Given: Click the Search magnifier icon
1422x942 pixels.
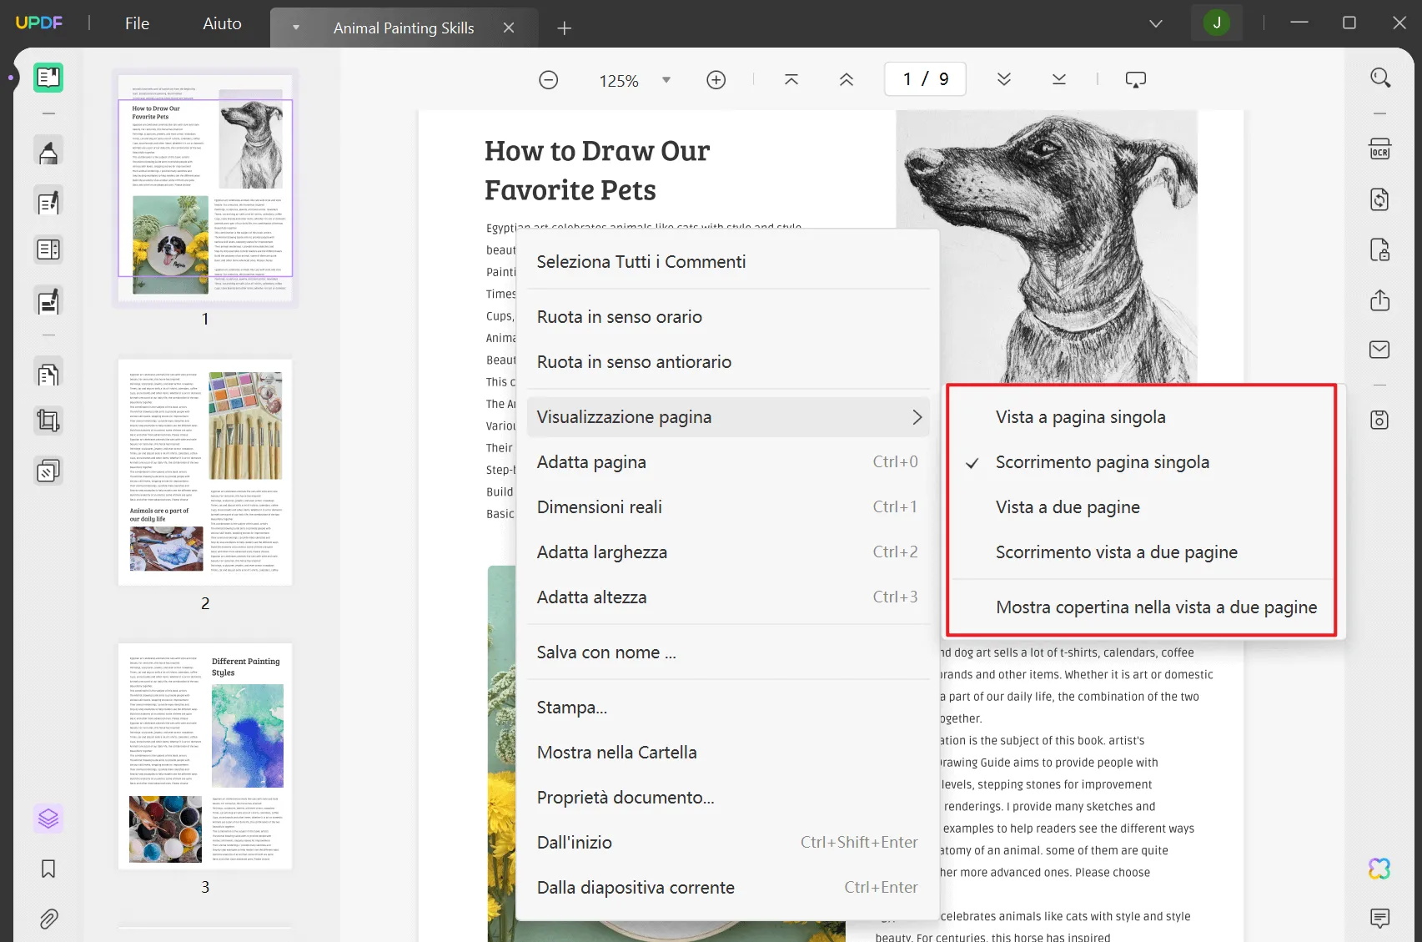Looking at the screenshot, I should click(x=1380, y=78).
